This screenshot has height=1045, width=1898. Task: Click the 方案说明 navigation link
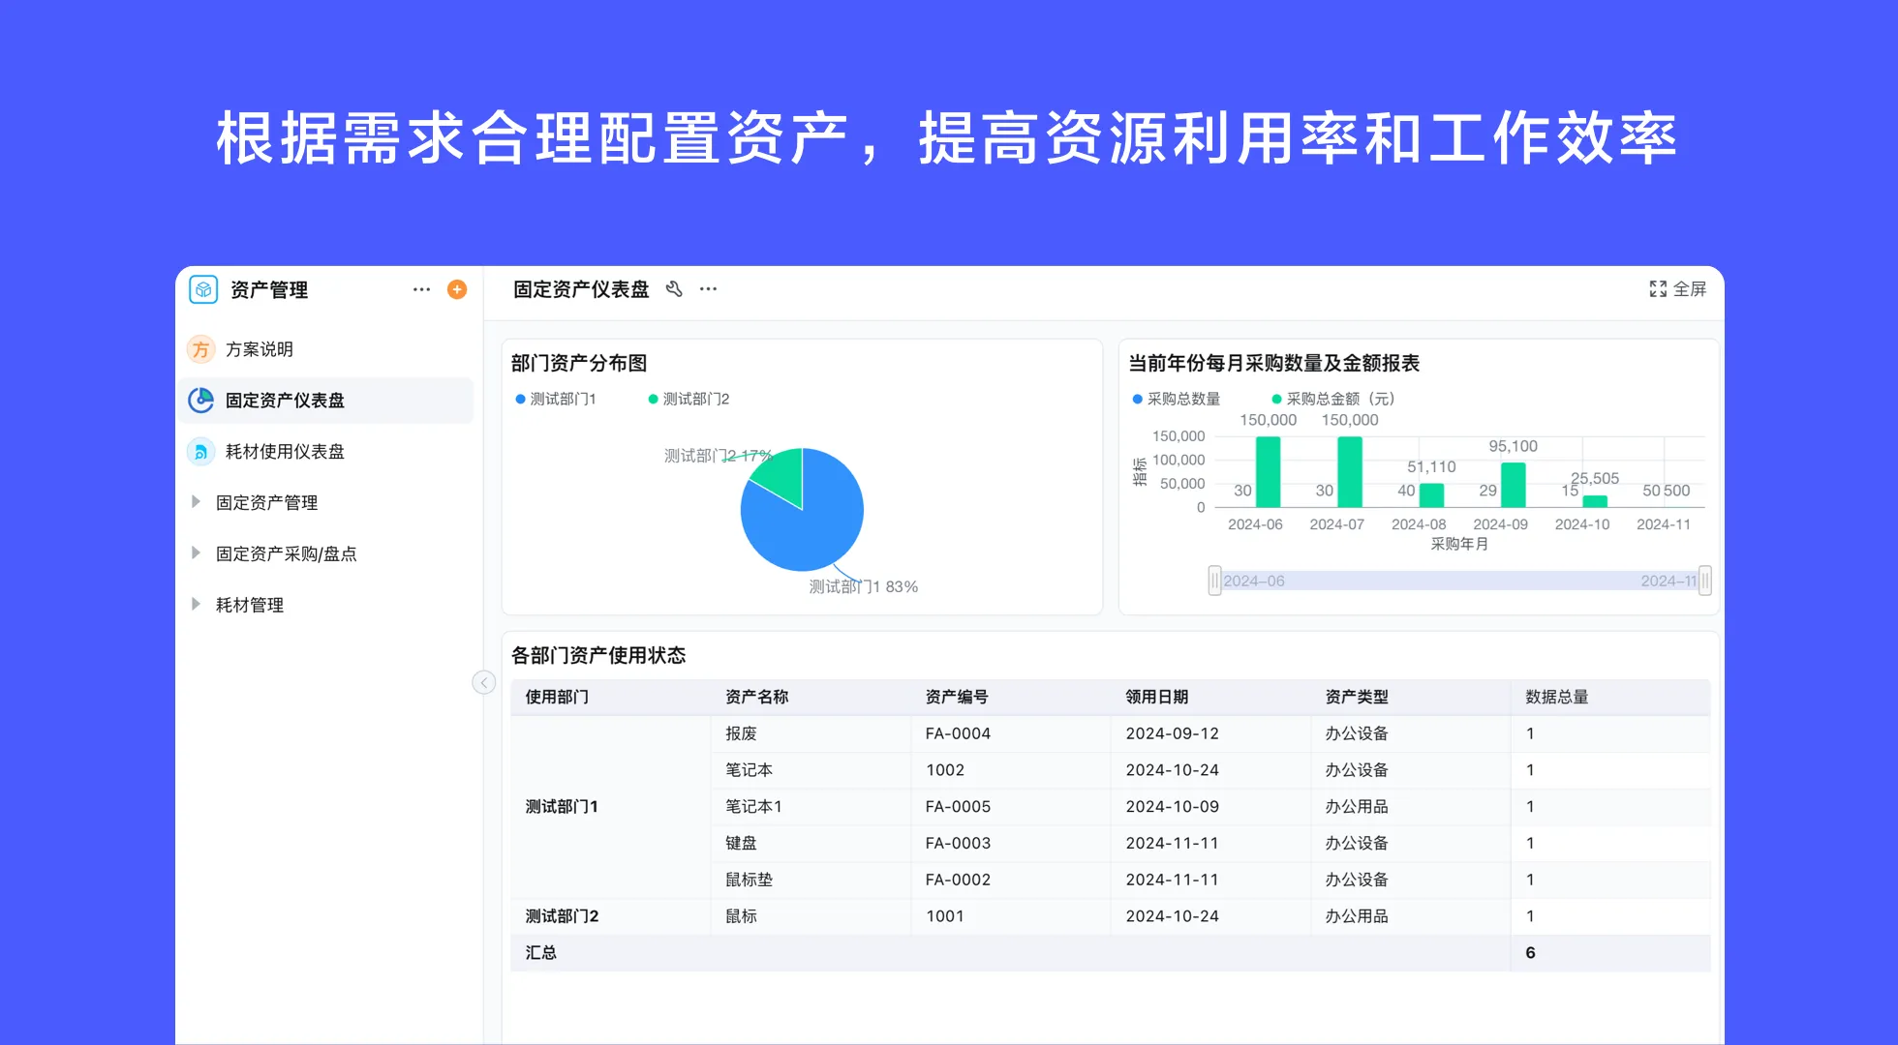point(260,349)
